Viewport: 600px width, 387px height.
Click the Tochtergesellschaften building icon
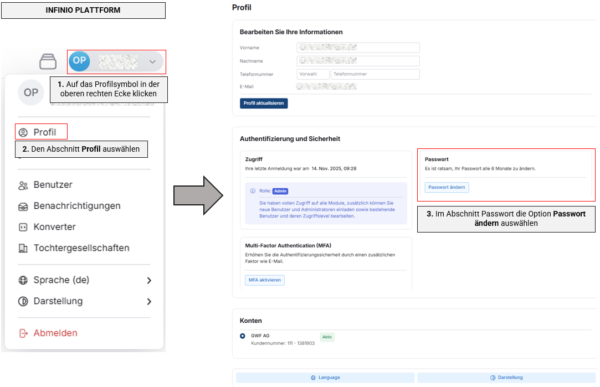point(23,249)
